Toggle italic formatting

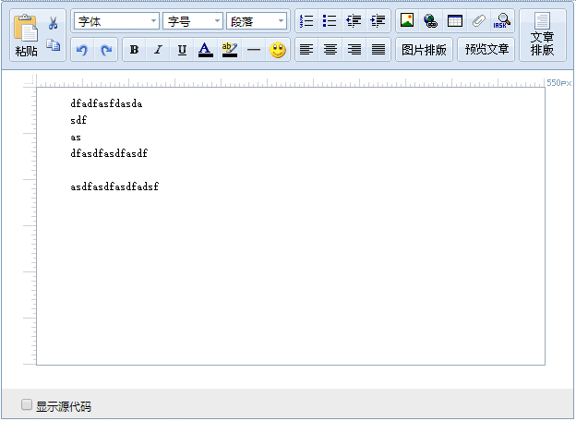point(158,50)
